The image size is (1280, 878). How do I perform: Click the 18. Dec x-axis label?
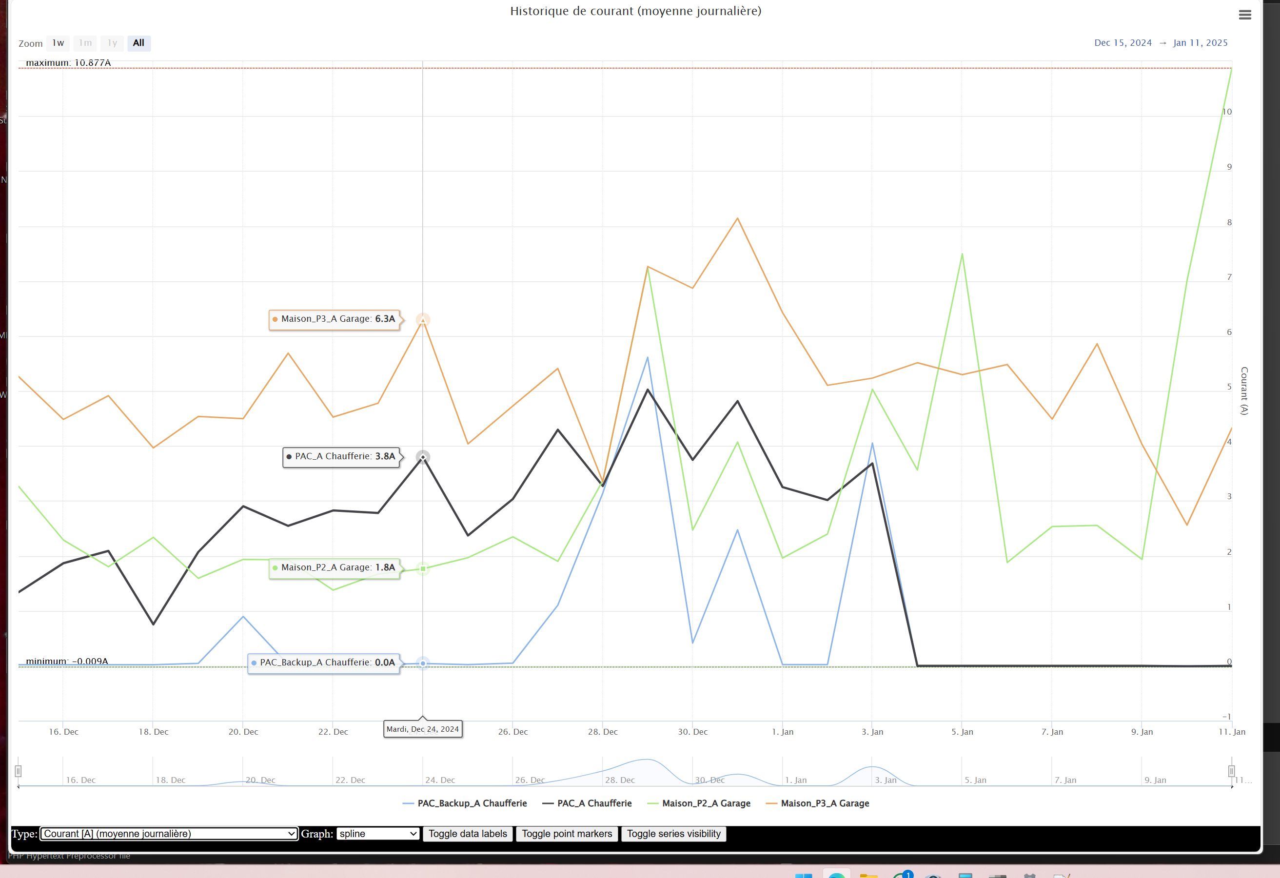click(x=153, y=732)
